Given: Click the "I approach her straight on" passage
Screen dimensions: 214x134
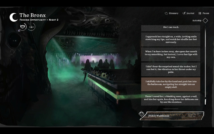Looking at the screenshot, I should [171, 39].
